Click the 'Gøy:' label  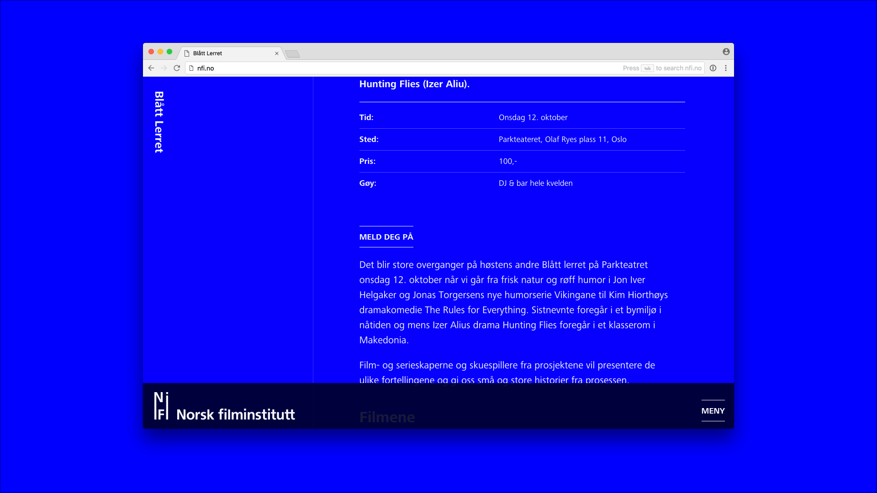click(368, 183)
